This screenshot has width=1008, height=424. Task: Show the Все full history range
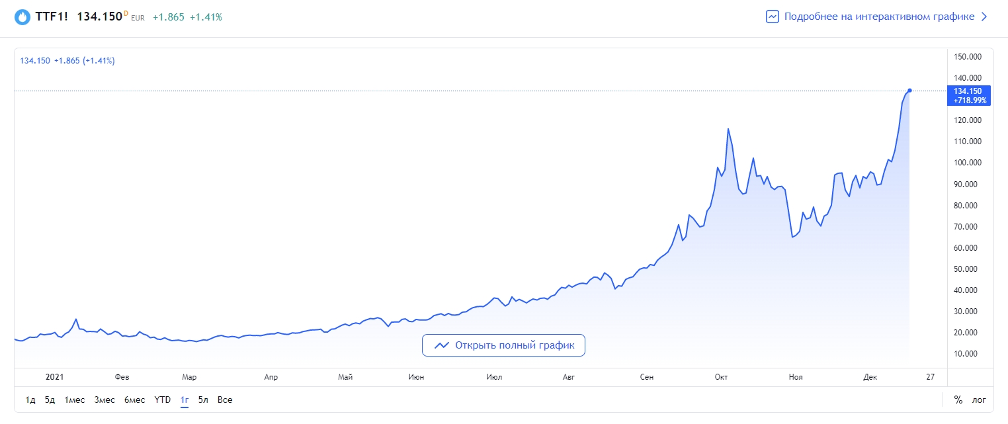[225, 400]
